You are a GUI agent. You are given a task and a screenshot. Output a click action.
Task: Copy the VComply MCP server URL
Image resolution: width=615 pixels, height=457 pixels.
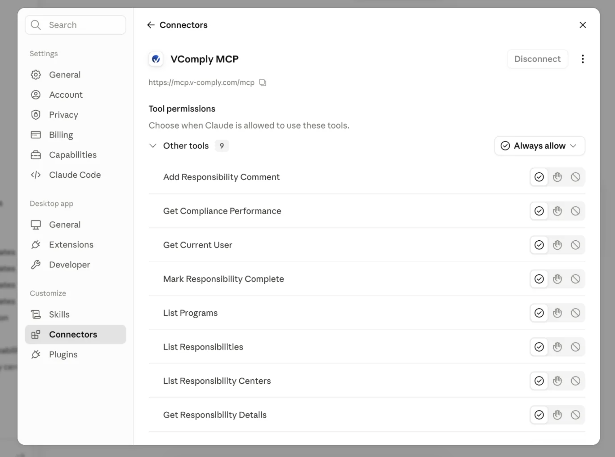click(x=262, y=83)
